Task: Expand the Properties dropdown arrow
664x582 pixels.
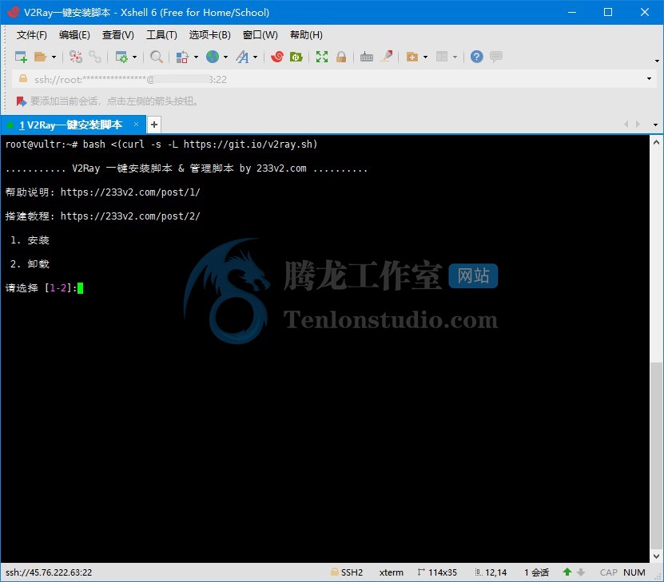Action: pyautogui.click(x=135, y=57)
